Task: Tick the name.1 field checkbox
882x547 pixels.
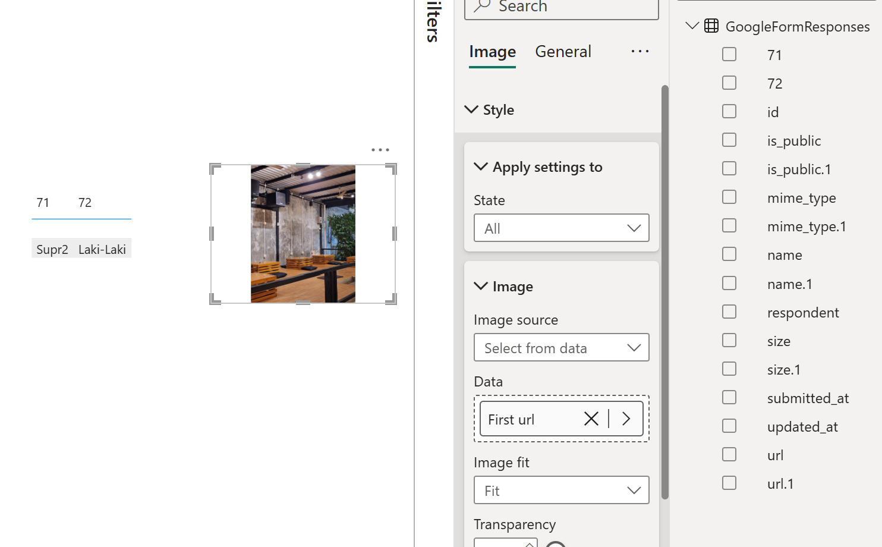Action: (729, 283)
